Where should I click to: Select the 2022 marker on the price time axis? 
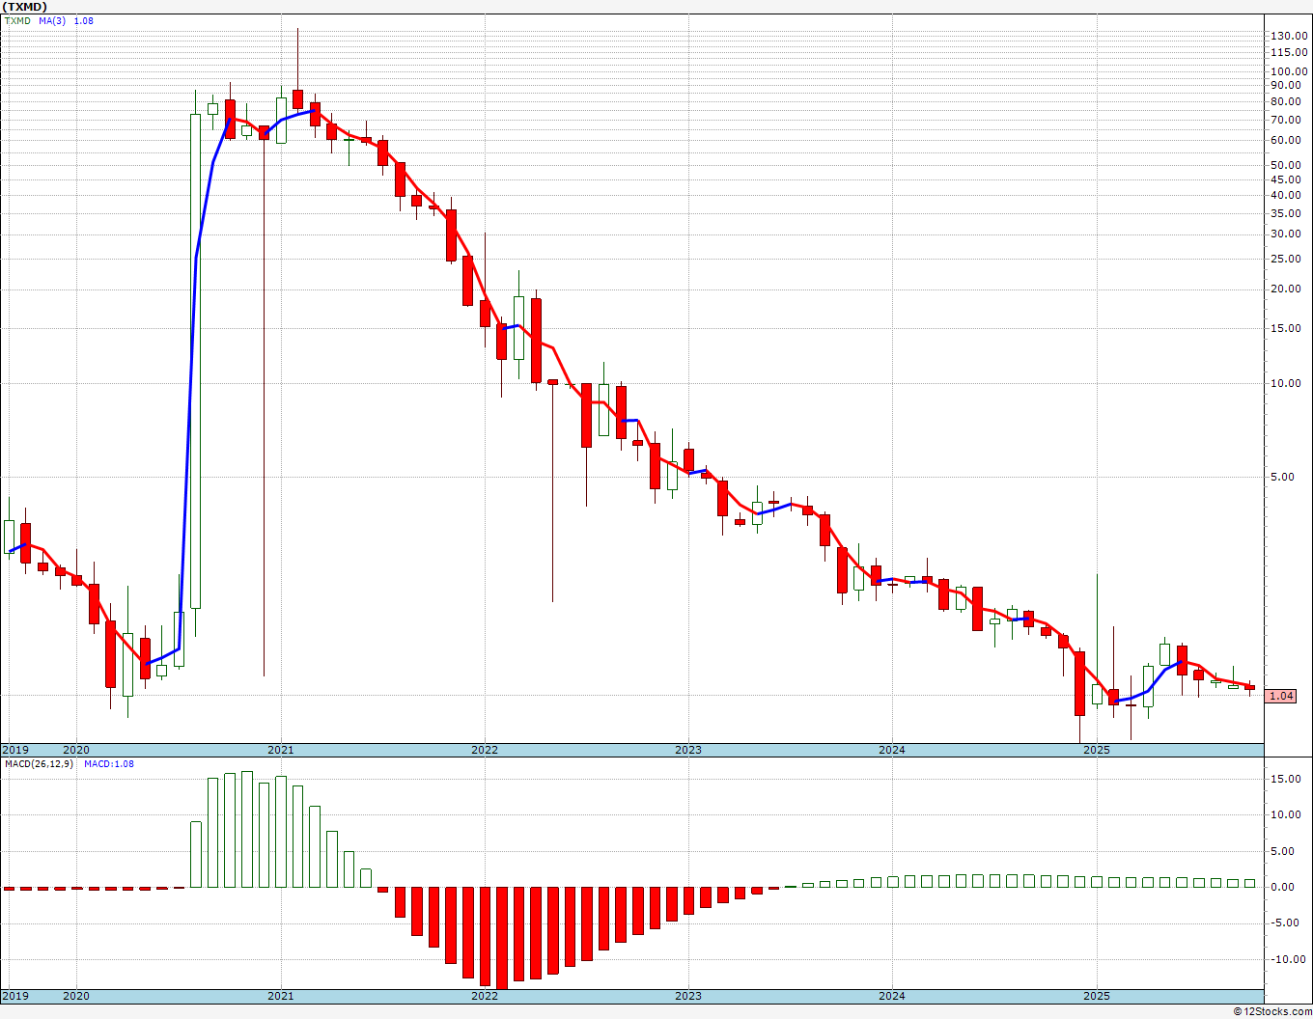(x=484, y=750)
